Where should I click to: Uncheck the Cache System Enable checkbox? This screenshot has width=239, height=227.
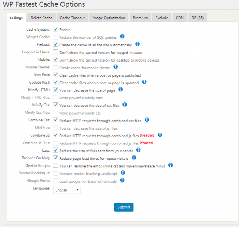[55, 29]
